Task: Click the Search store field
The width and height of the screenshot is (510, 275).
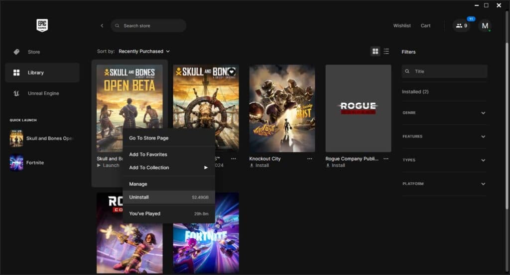Action: coord(149,26)
